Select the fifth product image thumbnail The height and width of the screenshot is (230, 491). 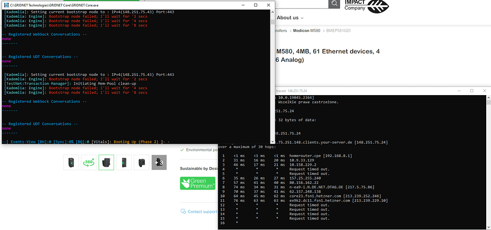[141, 162]
